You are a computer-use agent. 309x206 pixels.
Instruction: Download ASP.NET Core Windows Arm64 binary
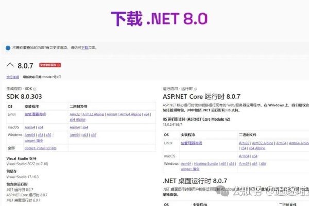pos(244,164)
